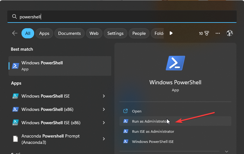This screenshot has width=244, height=154.
Task: Select the Apps filter tab
Action: tap(44, 33)
